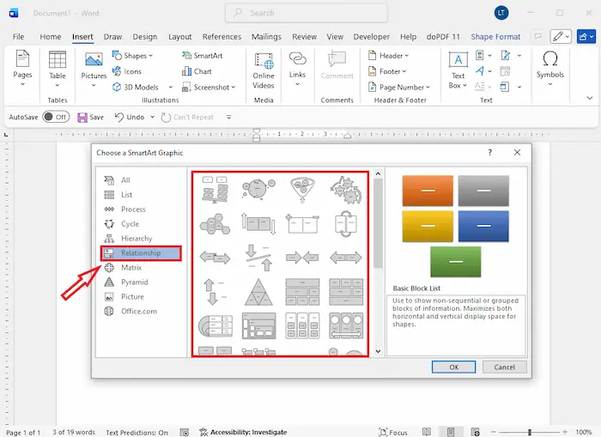
Task: Select the Pictures icon in the ribbon
Action: point(94,60)
